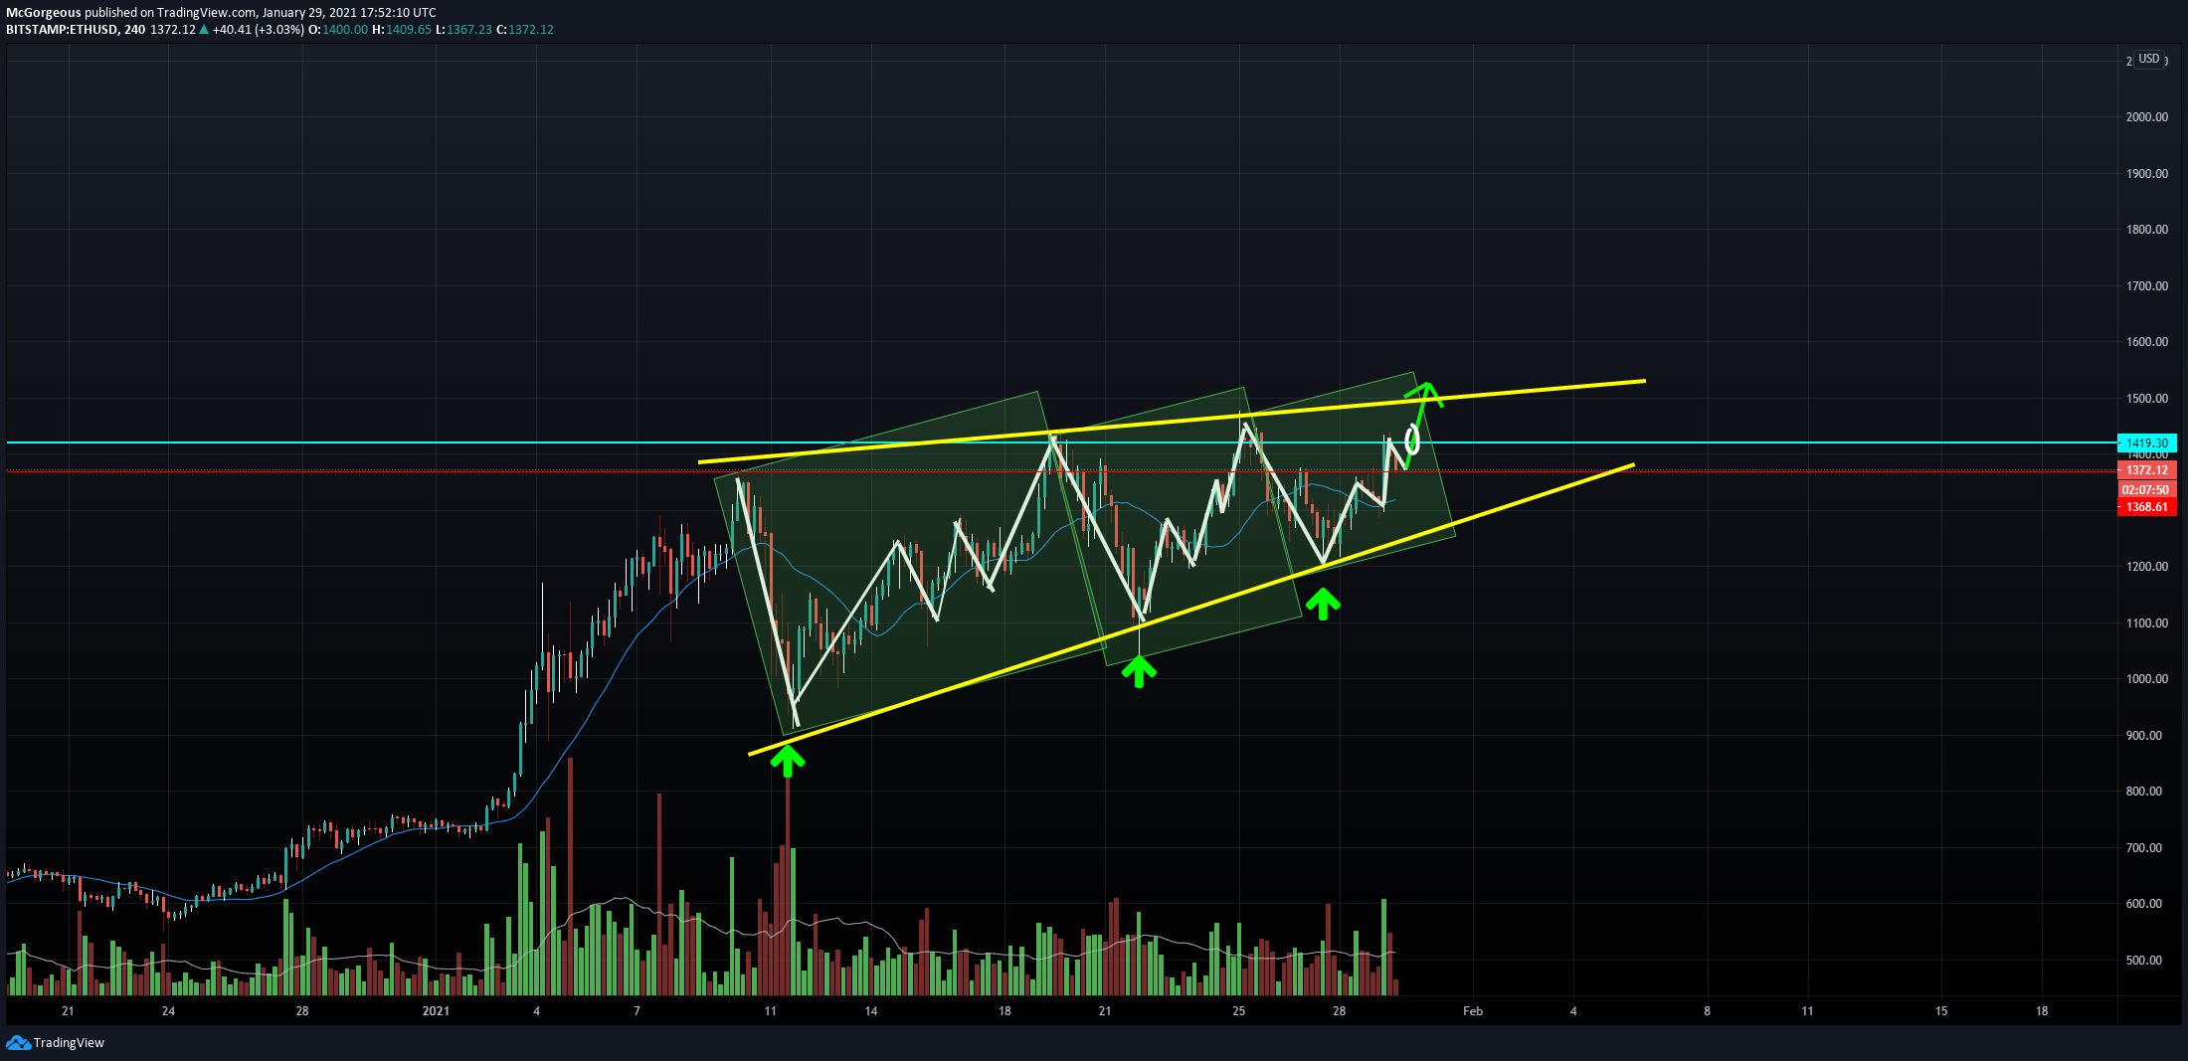The height and width of the screenshot is (1061, 2188).
Task: Open the McGorgeous author name
Action: tap(44, 13)
